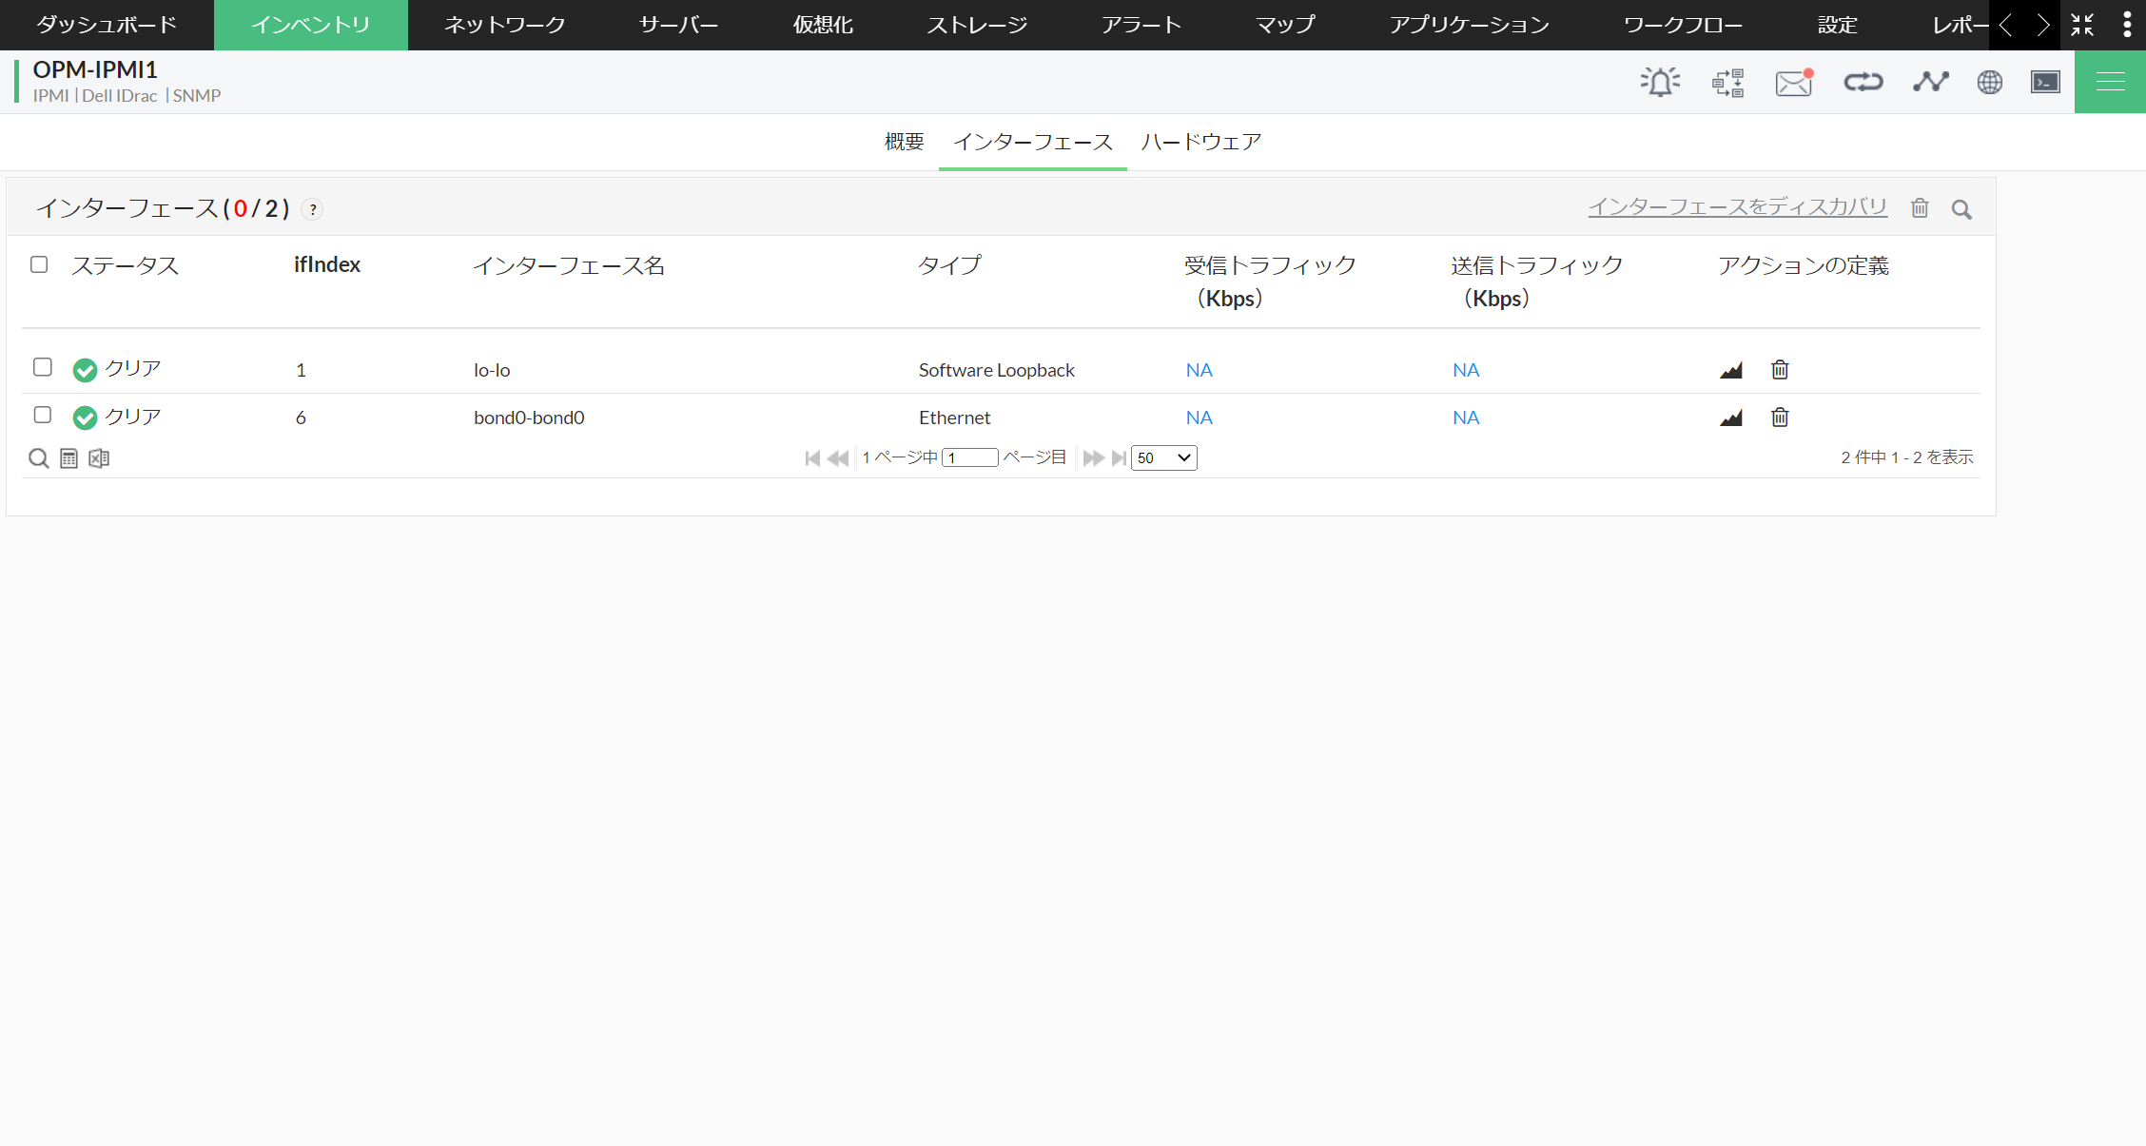This screenshot has height=1146, width=2146.
Task: Sort by the ifIndex column header
Action: coord(327,264)
